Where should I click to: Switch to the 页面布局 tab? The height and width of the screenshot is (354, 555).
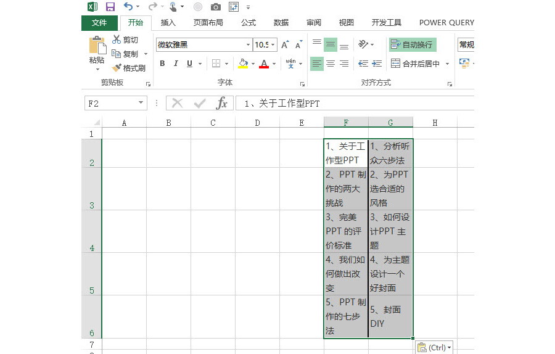tap(208, 23)
